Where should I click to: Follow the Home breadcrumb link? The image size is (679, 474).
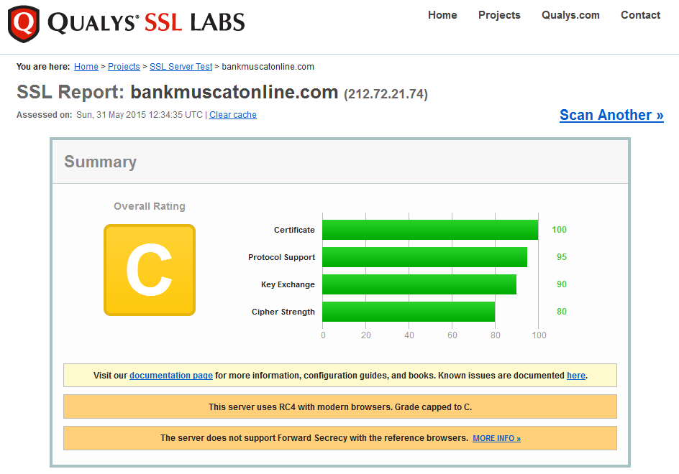(86, 67)
